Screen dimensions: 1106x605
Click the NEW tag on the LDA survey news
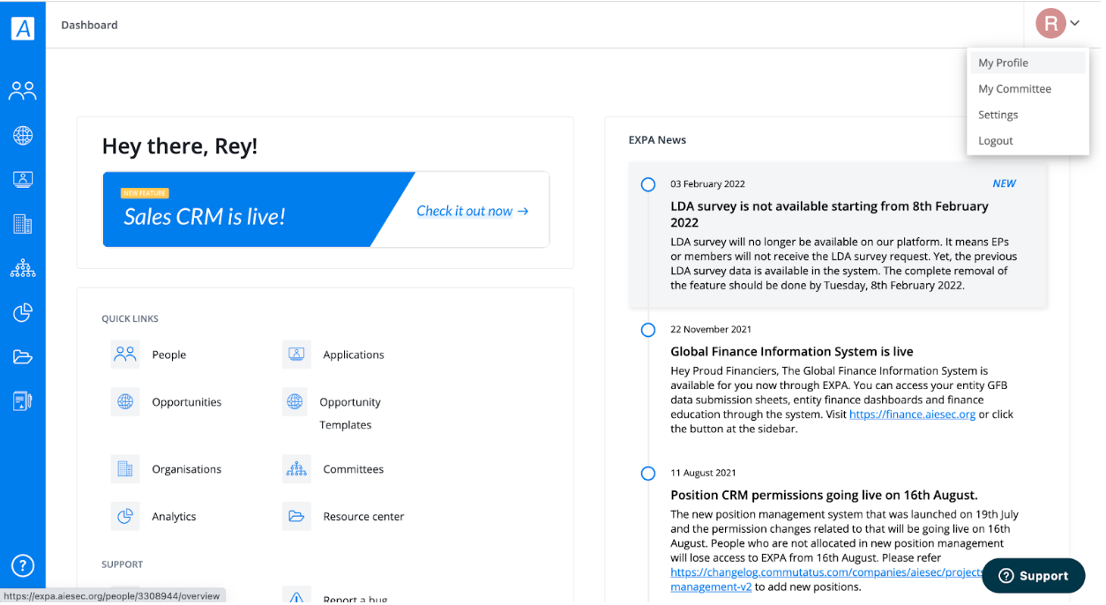click(x=1005, y=183)
